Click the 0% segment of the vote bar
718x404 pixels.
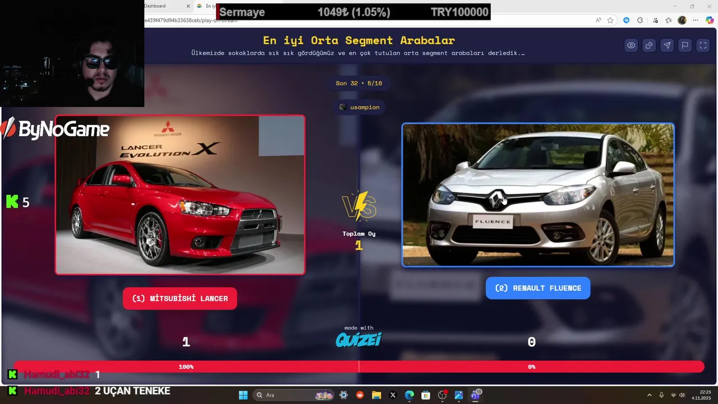(x=531, y=366)
